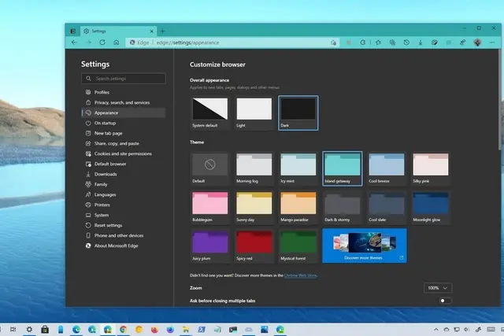Follow the Chrome Web Store link
This screenshot has width=504, height=336.
[301, 275]
